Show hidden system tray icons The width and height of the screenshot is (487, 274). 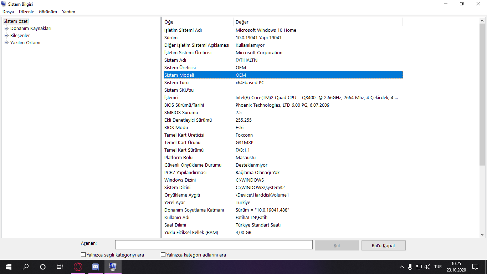click(x=402, y=267)
